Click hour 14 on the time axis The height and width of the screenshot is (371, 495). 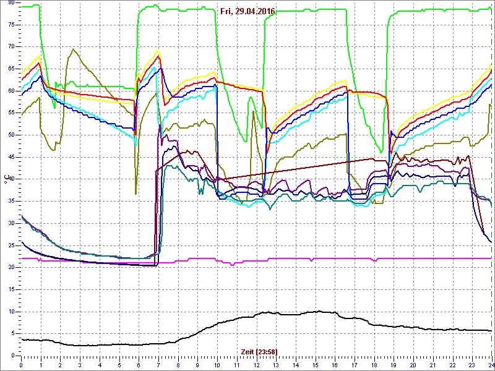pyautogui.click(x=296, y=364)
